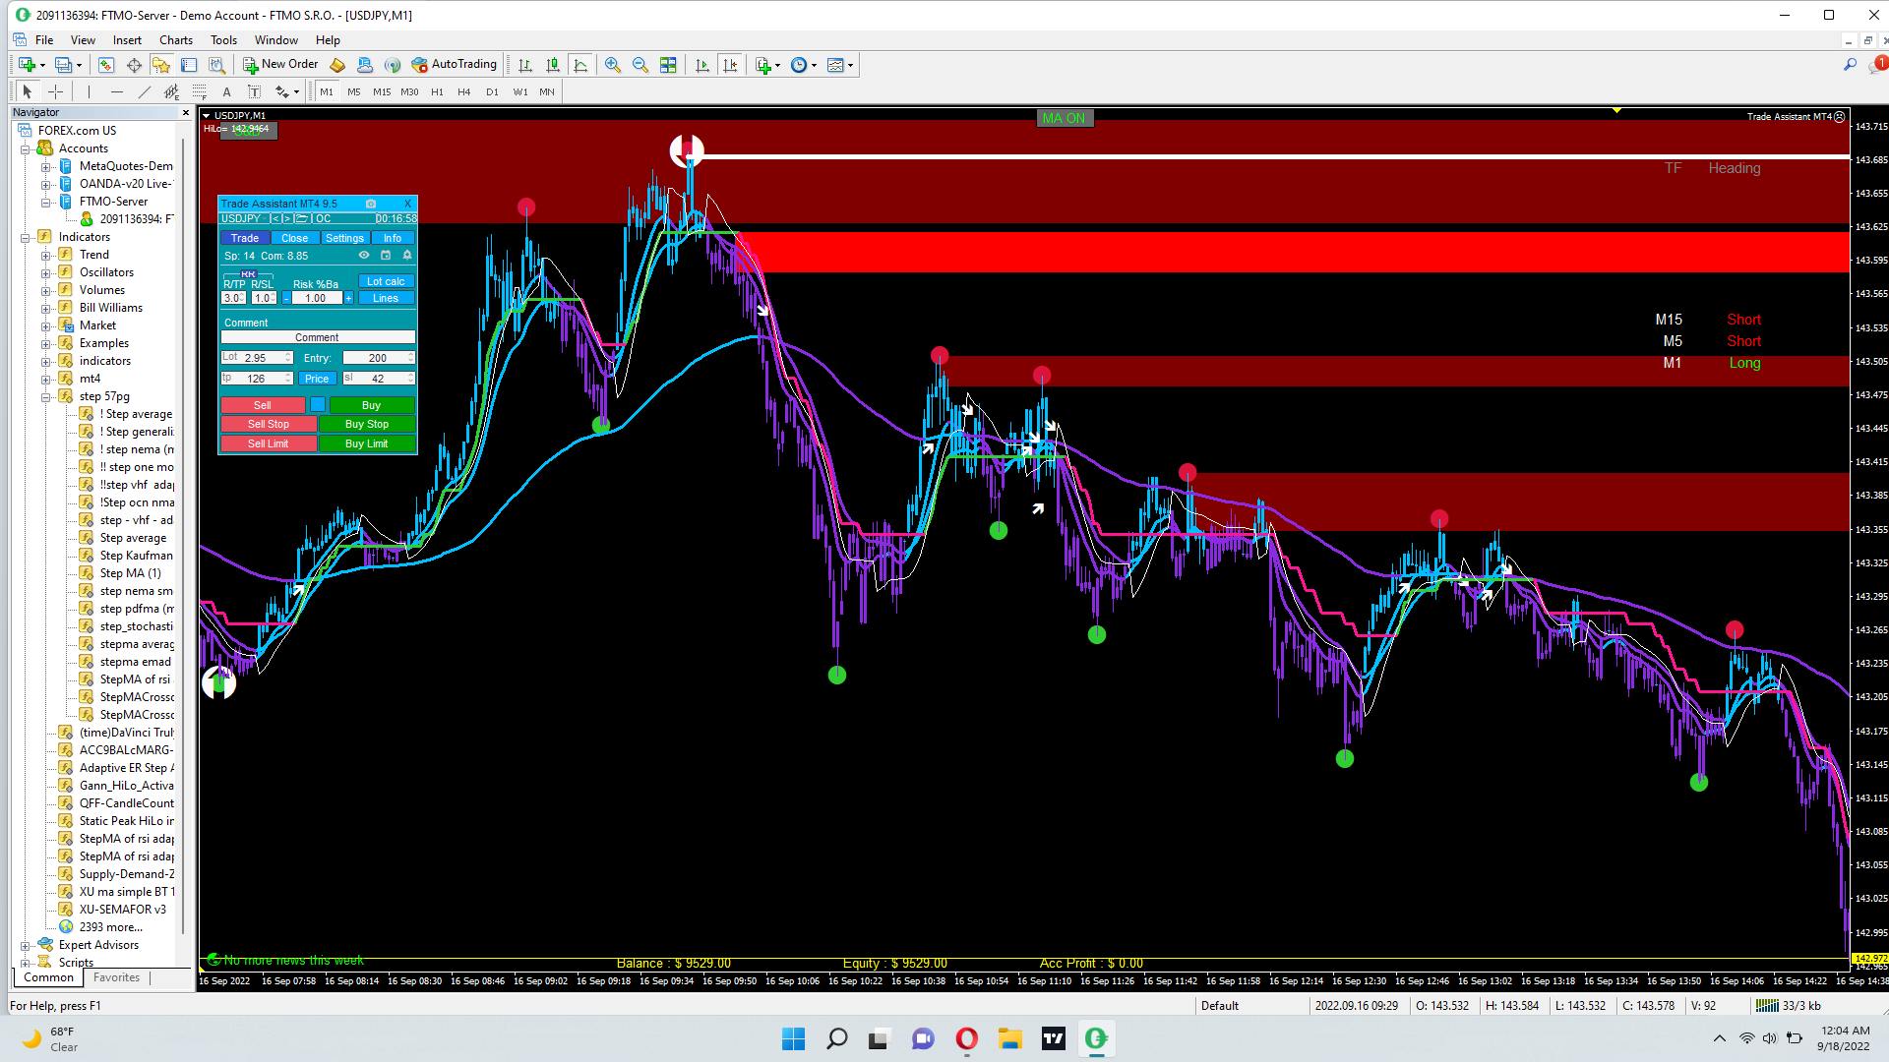Expand the Trend indicators folder
Screen dimensions: 1889x1062
tap(45, 255)
